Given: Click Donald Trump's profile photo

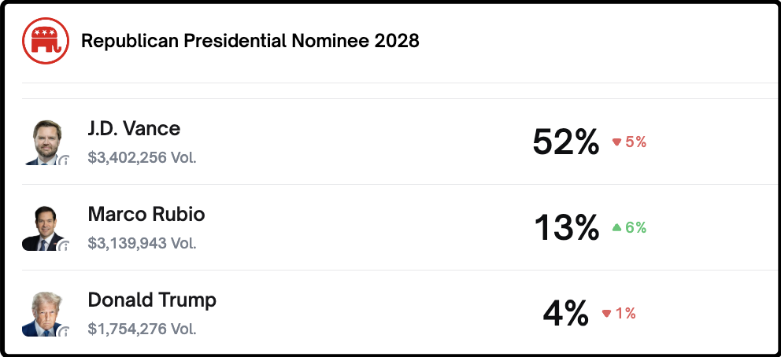Looking at the screenshot, I should coord(44,314).
